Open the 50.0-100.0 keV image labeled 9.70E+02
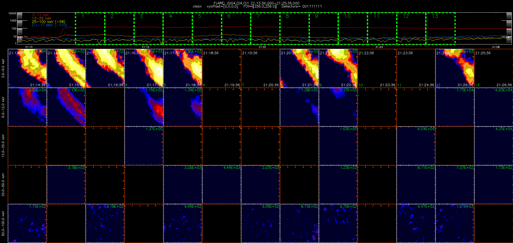The height and width of the screenshot is (243, 513). [x=338, y=223]
